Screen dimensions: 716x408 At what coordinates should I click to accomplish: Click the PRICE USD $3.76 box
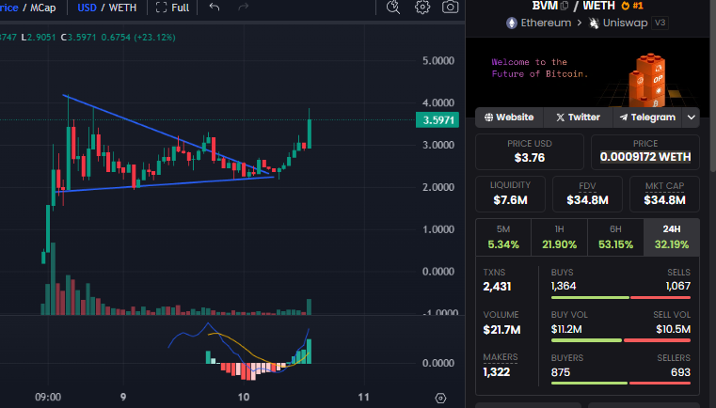click(530, 151)
